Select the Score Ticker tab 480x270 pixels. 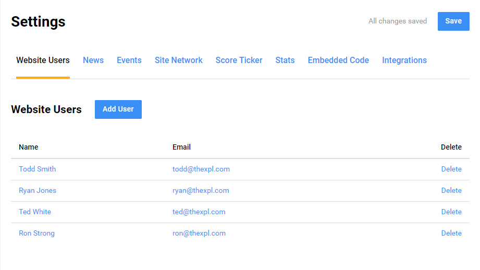coord(239,60)
